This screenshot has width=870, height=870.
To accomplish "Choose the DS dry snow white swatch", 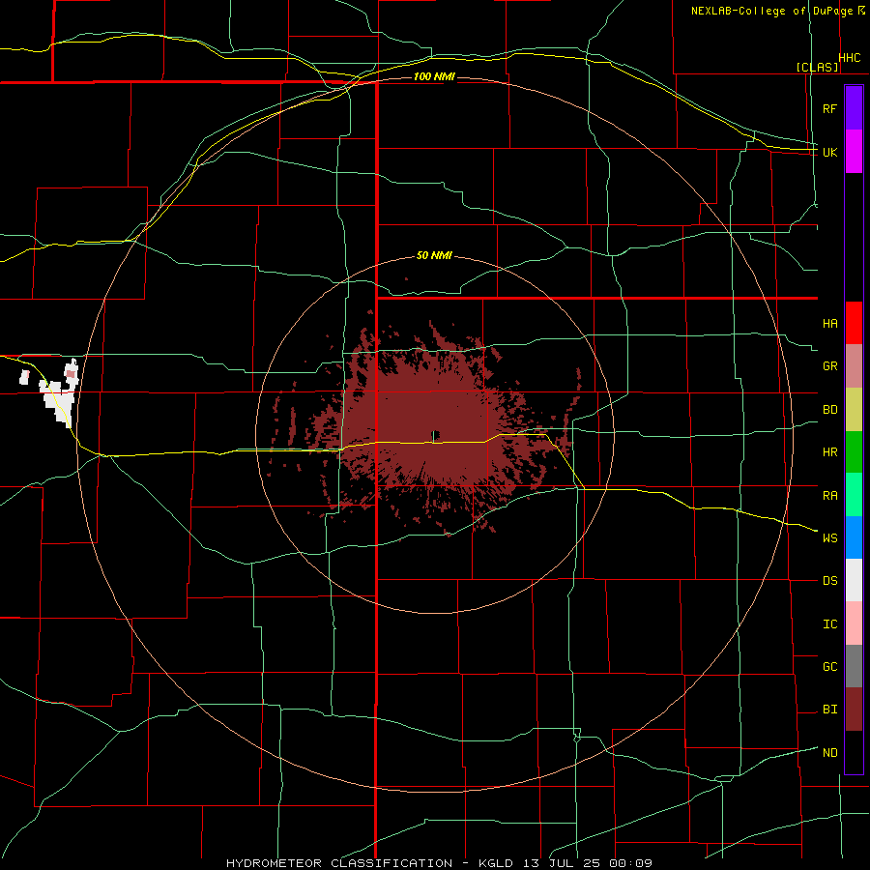I will pyautogui.click(x=854, y=580).
